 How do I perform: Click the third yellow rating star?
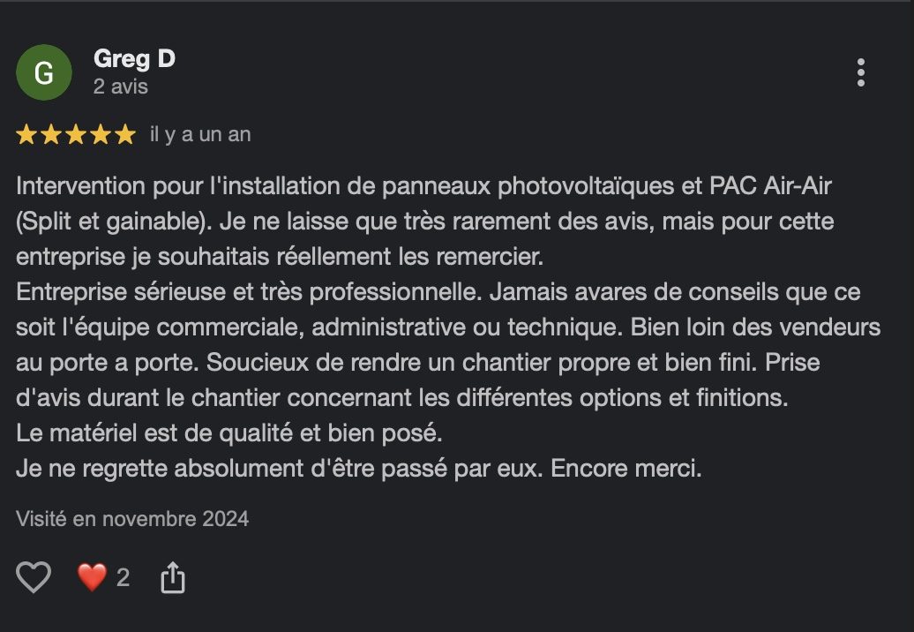coord(76,135)
